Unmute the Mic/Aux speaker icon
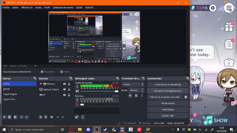This screenshot has height=133, width=237. 77,104
